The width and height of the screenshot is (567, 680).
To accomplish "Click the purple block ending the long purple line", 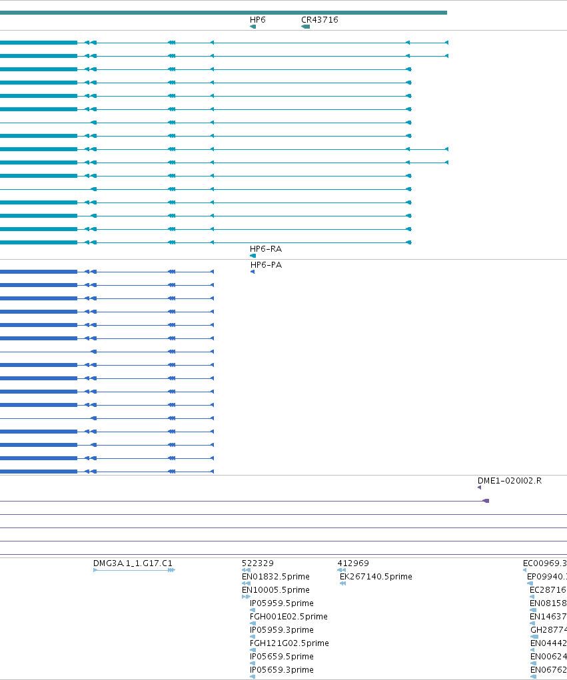I will 486,501.
